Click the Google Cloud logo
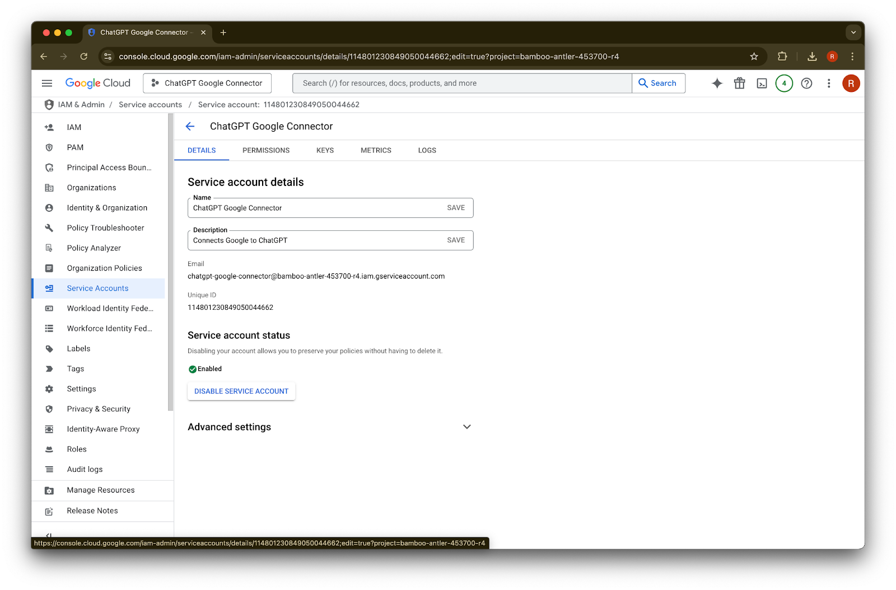The height and width of the screenshot is (590, 896). click(98, 83)
